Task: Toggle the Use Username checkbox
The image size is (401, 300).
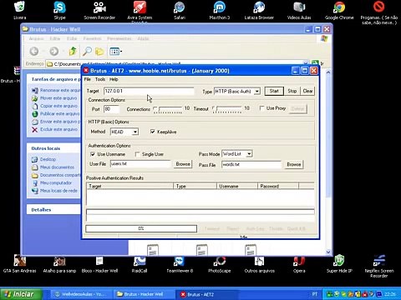Action: (x=93, y=154)
